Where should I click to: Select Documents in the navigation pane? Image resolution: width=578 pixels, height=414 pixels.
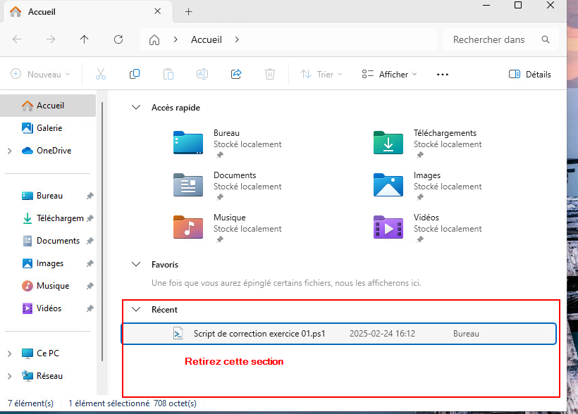coord(58,241)
